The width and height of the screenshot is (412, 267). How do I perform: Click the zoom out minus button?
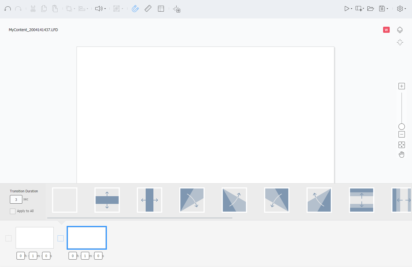[x=402, y=134]
